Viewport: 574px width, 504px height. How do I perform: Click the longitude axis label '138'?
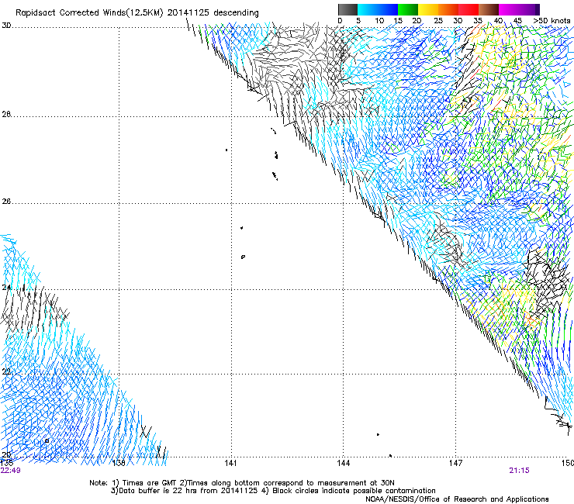tap(119, 463)
